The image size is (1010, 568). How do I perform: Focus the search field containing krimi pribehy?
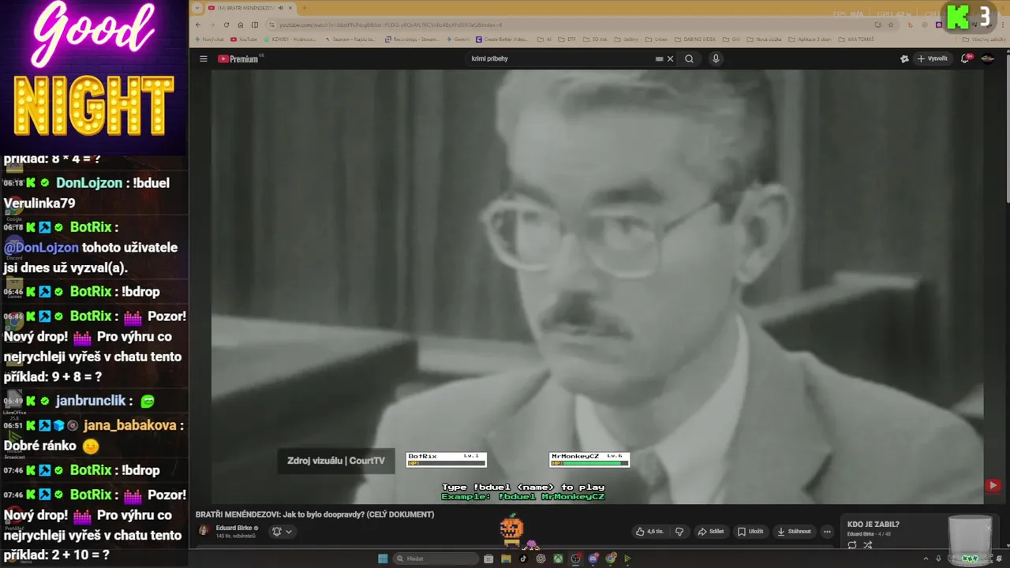[x=560, y=59]
